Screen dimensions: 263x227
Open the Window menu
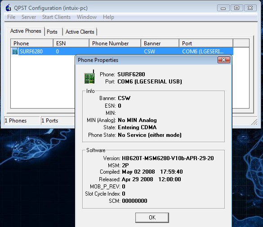87,17
